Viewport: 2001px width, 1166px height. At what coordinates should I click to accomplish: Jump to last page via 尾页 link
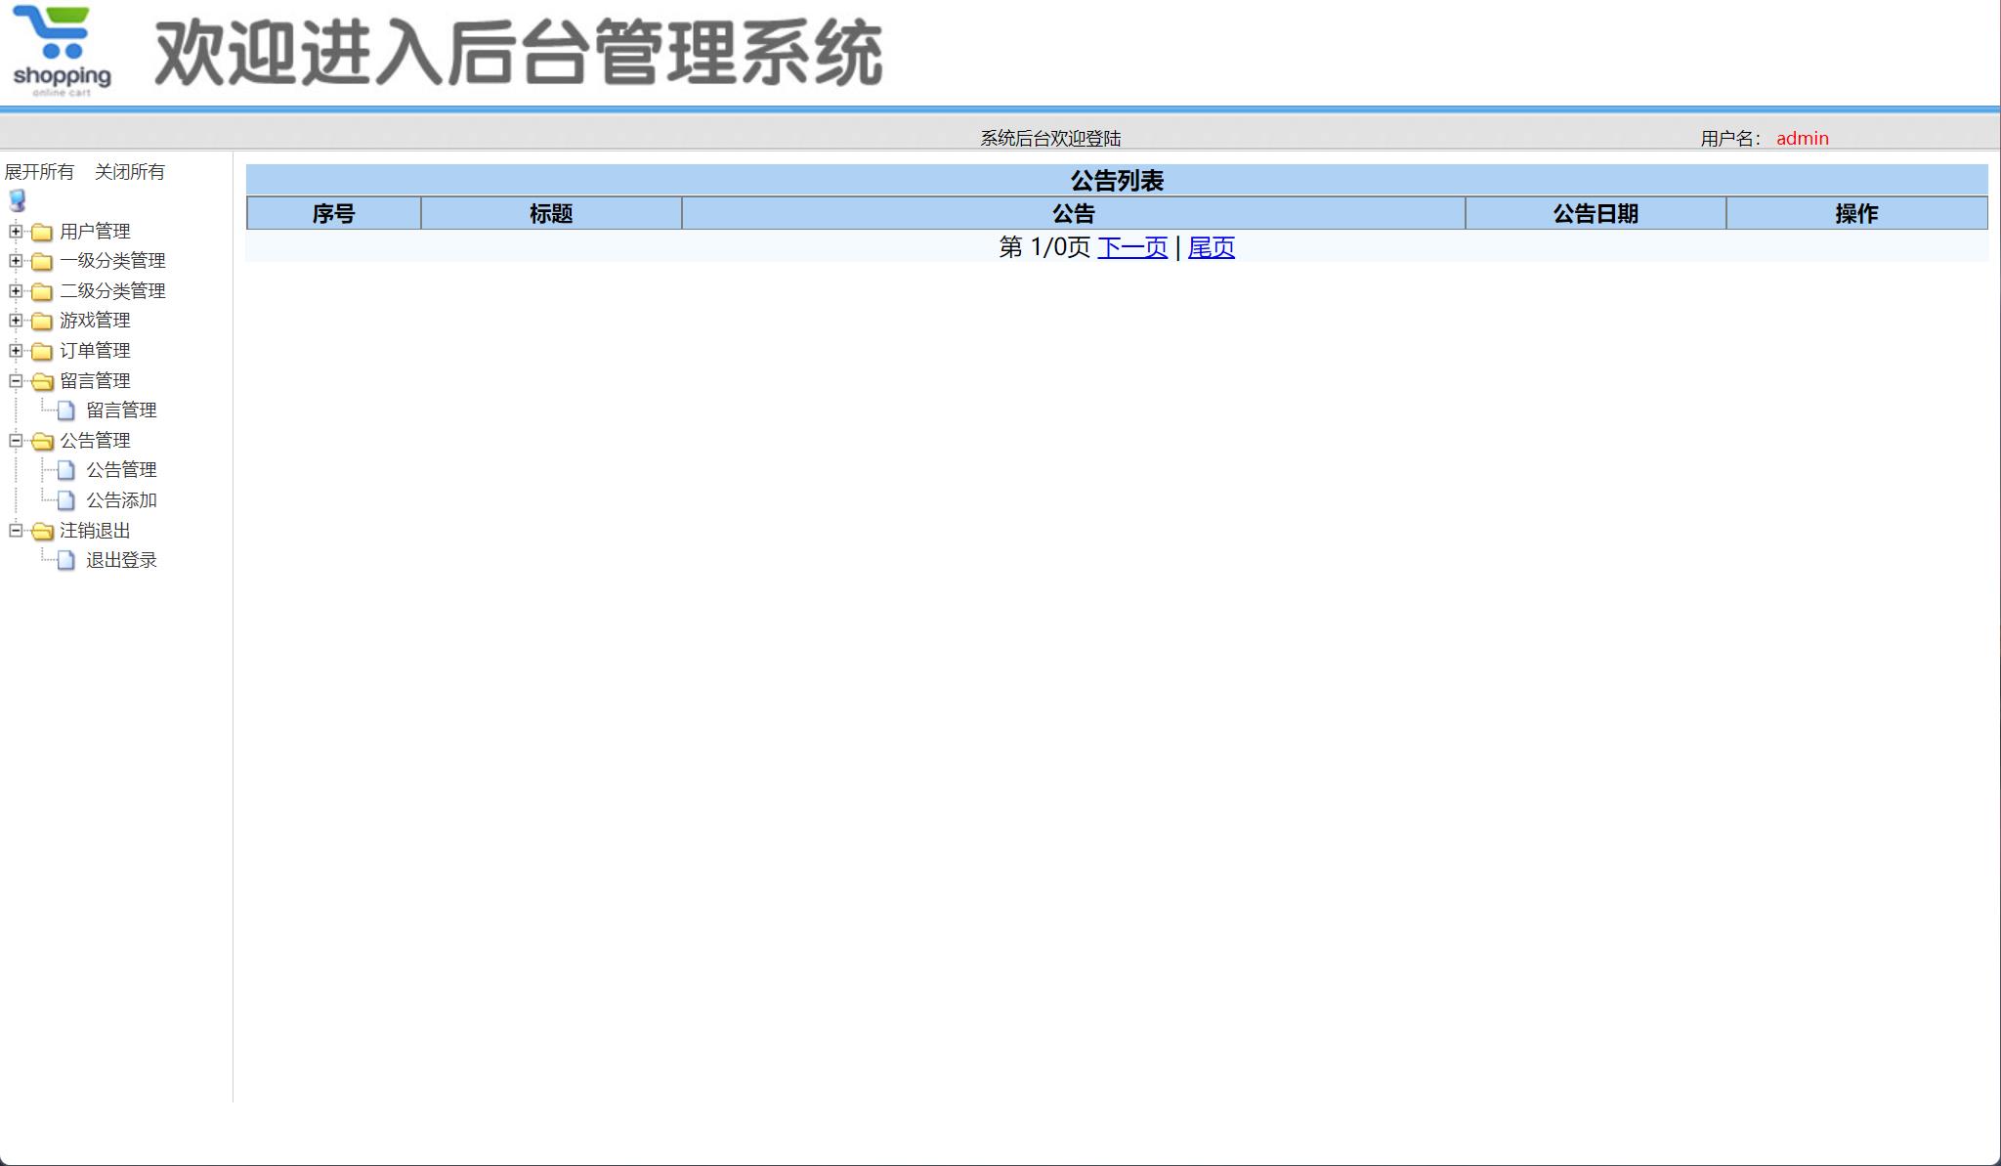1211,247
